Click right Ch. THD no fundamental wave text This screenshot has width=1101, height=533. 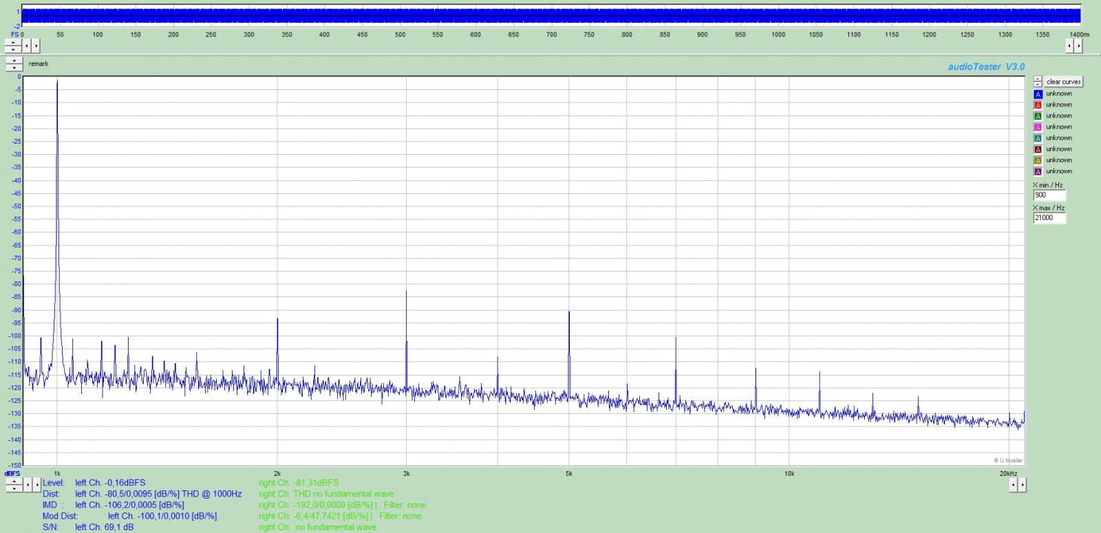[x=326, y=494]
